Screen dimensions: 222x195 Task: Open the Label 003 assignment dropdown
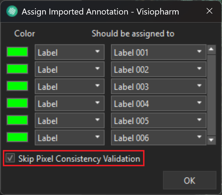158,87
